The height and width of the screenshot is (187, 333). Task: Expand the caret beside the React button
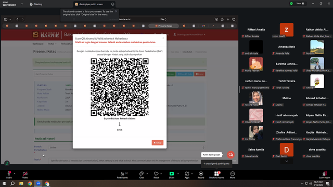point(161,173)
